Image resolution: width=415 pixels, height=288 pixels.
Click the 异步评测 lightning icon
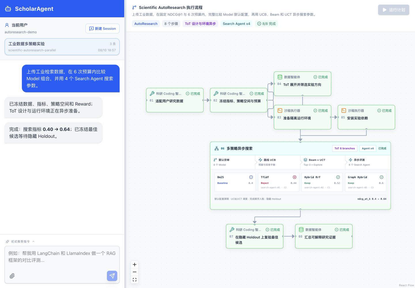tap(350, 160)
